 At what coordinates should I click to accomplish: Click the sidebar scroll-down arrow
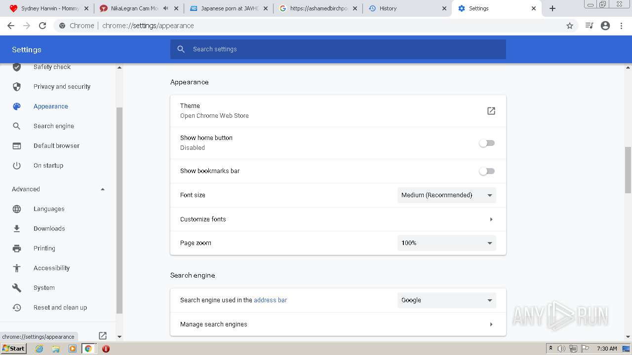119,337
